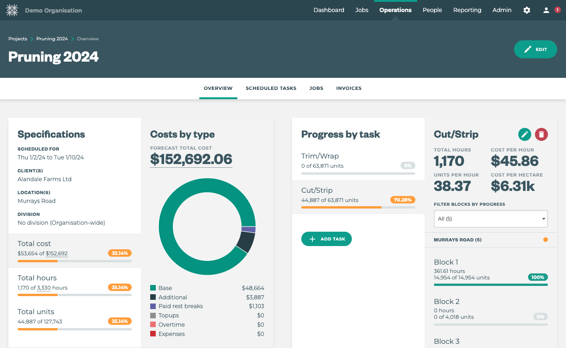
Task: Select the Trim/Wrap task row
Action: 358,163
